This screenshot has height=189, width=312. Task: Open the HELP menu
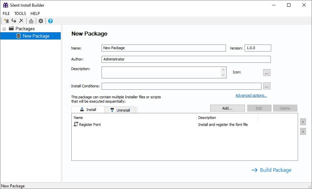(35, 13)
